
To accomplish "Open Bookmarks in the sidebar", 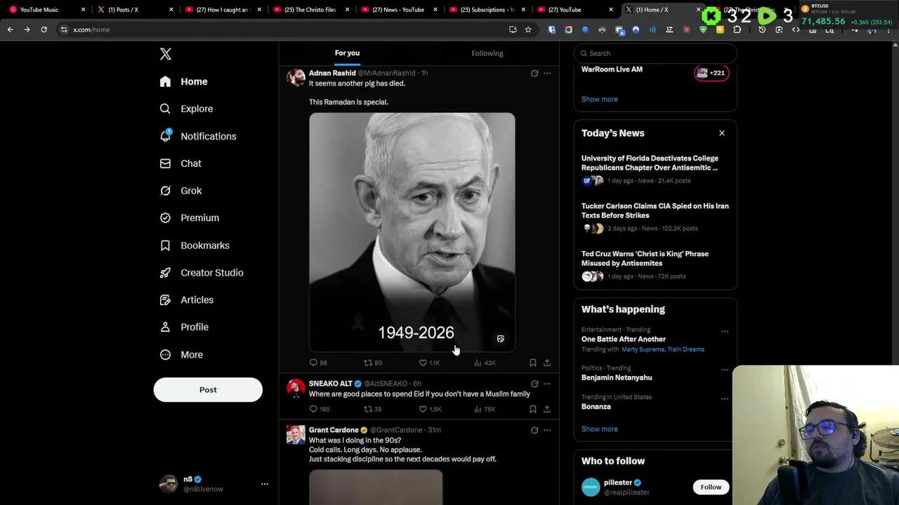I will (x=195, y=245).
